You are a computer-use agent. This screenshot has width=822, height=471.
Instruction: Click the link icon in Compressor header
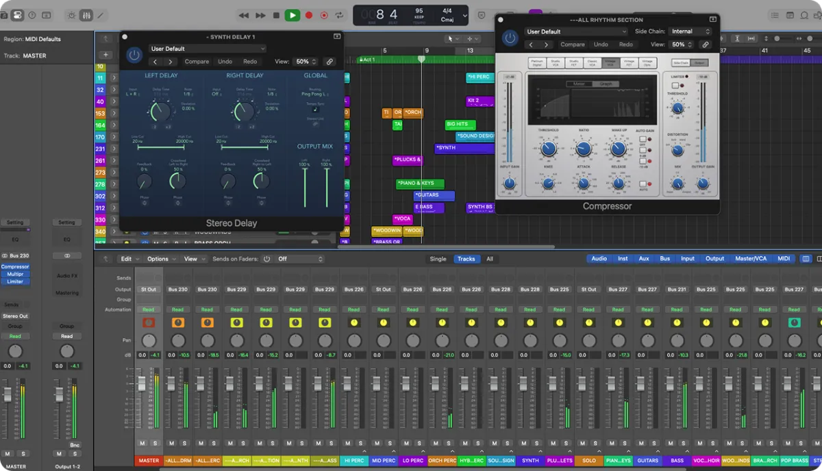pyautogui.click(x=706, y=44)
